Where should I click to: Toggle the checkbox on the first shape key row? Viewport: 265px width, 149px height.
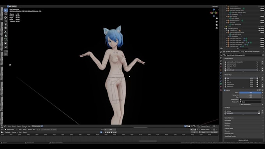257,78
